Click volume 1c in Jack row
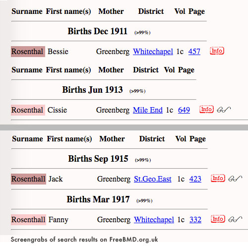Viewport: 248px width, 248px height. coord(181,179)
